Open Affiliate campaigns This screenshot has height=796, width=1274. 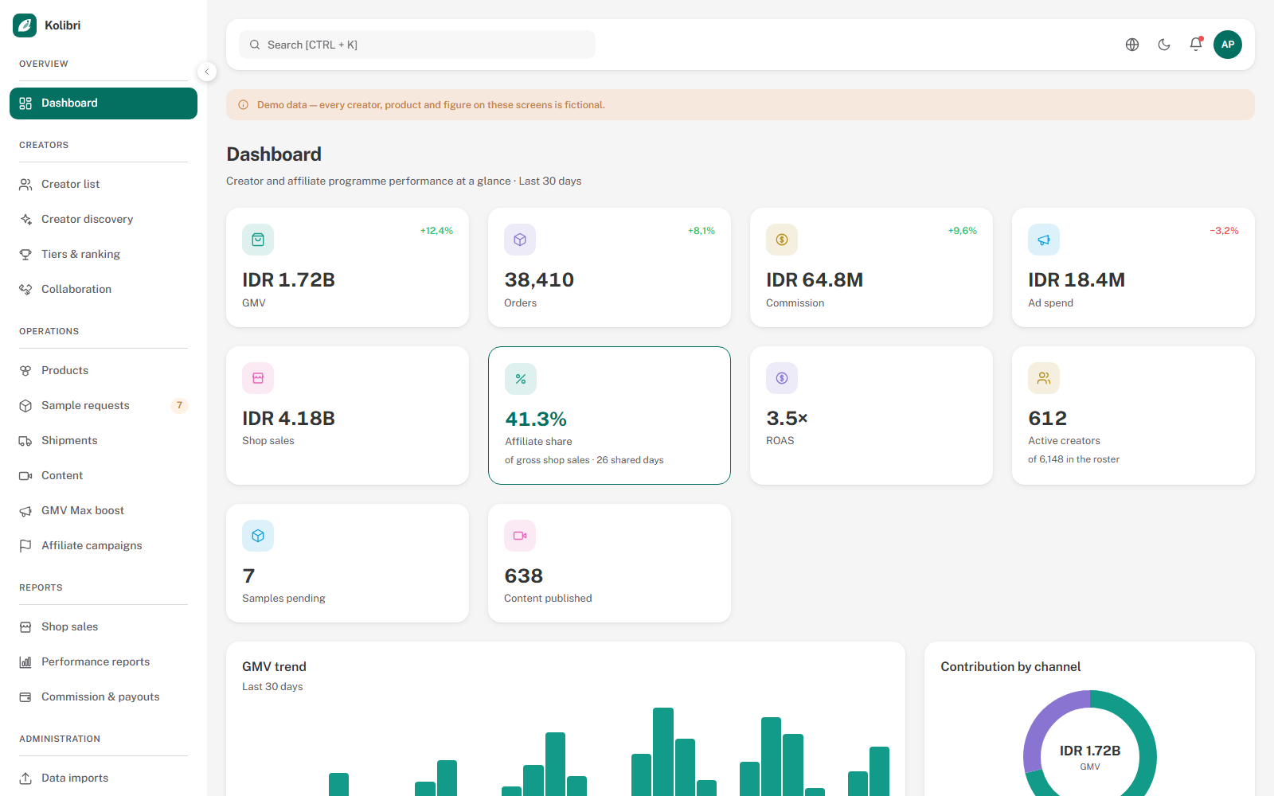(x=104, y=546)
